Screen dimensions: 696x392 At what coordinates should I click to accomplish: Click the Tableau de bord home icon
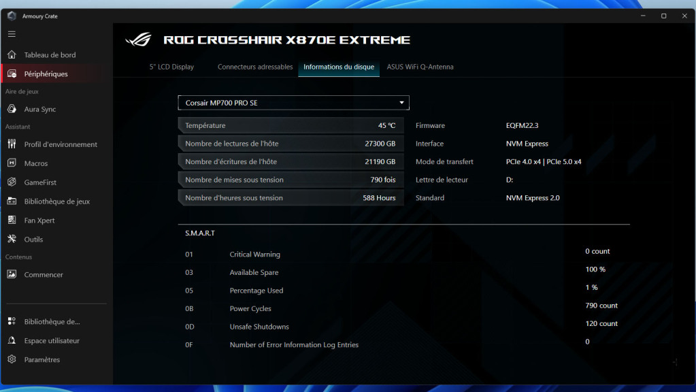click(x=12, y=54)
